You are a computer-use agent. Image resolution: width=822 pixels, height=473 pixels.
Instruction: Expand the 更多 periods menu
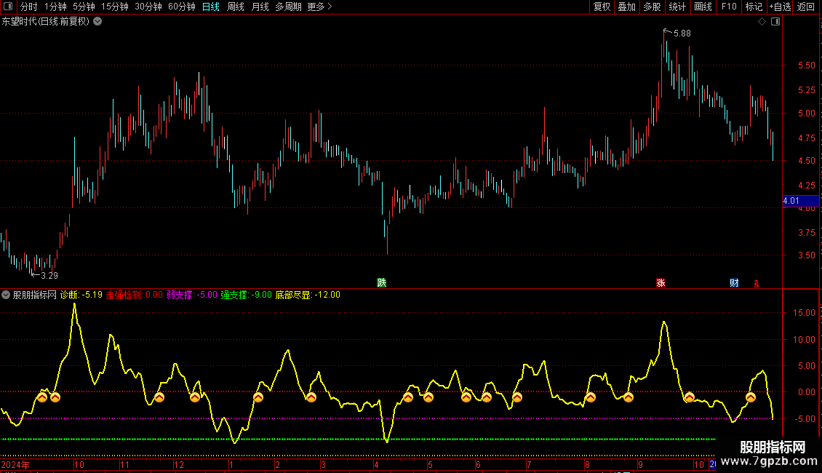319,7
